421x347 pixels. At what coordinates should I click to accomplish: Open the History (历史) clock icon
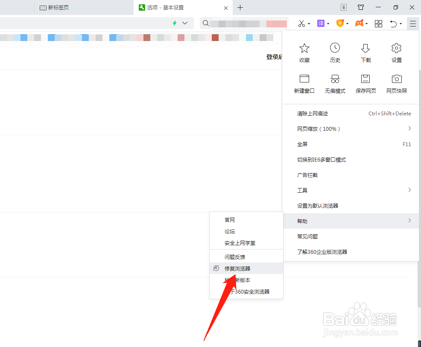point(335,48)
